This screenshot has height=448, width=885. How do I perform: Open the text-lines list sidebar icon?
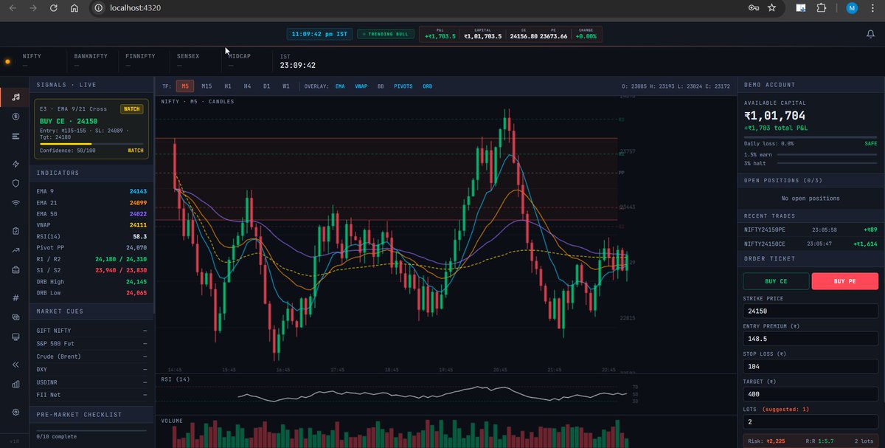tap(15, 137)
